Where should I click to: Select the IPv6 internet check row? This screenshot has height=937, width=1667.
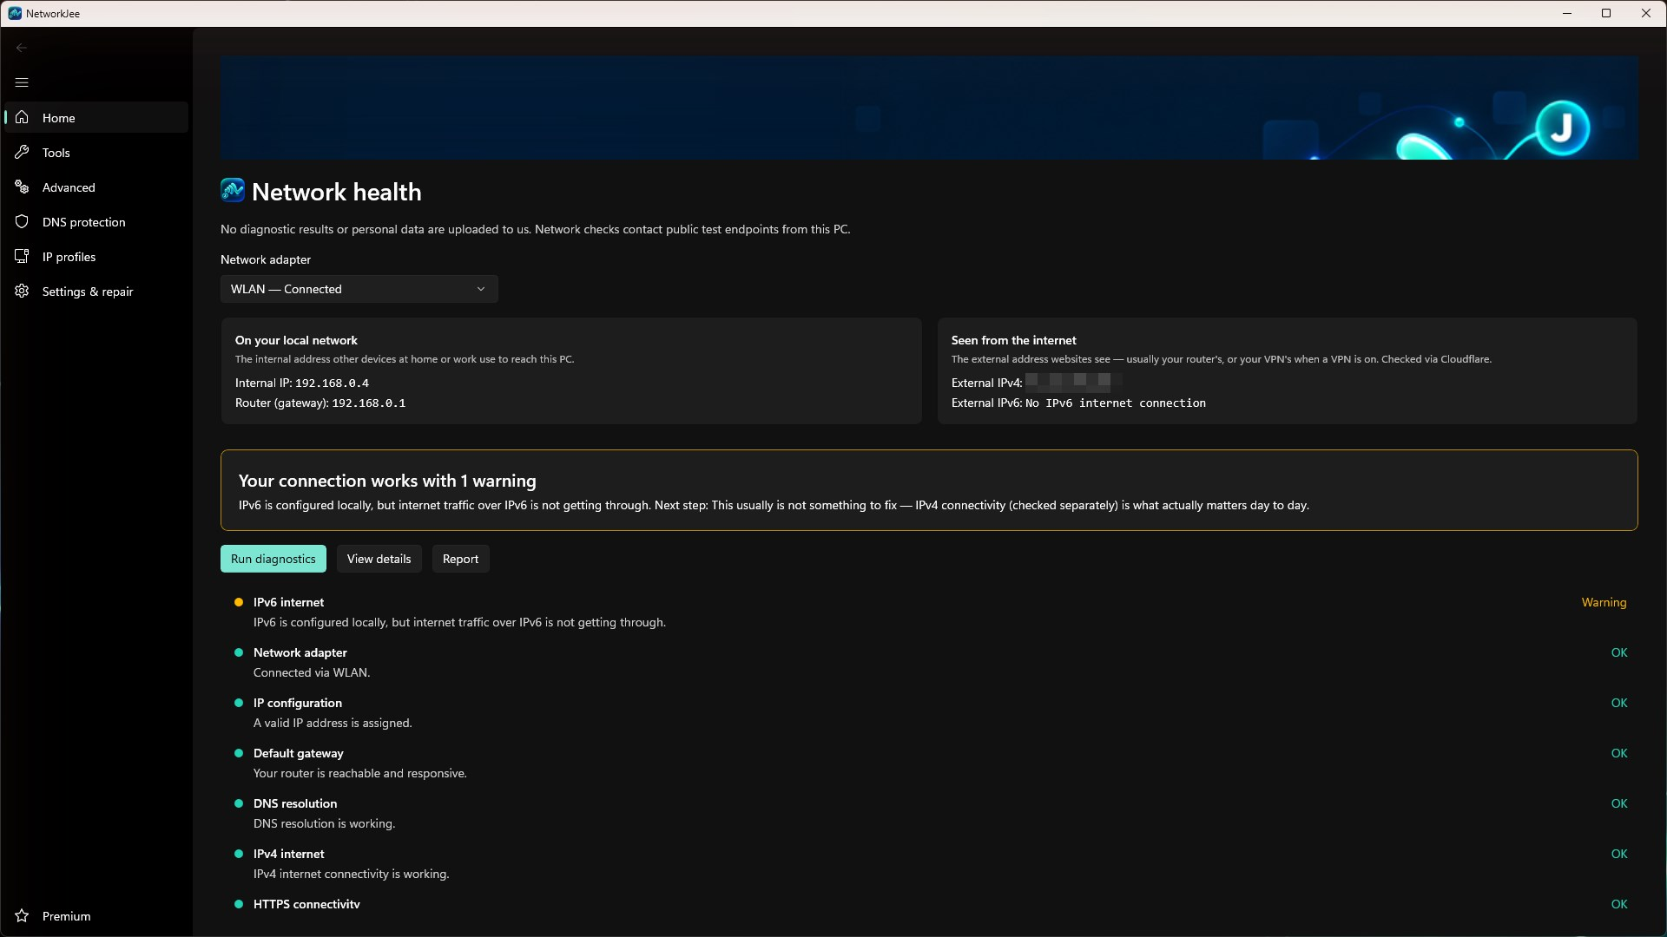[930, 612]
